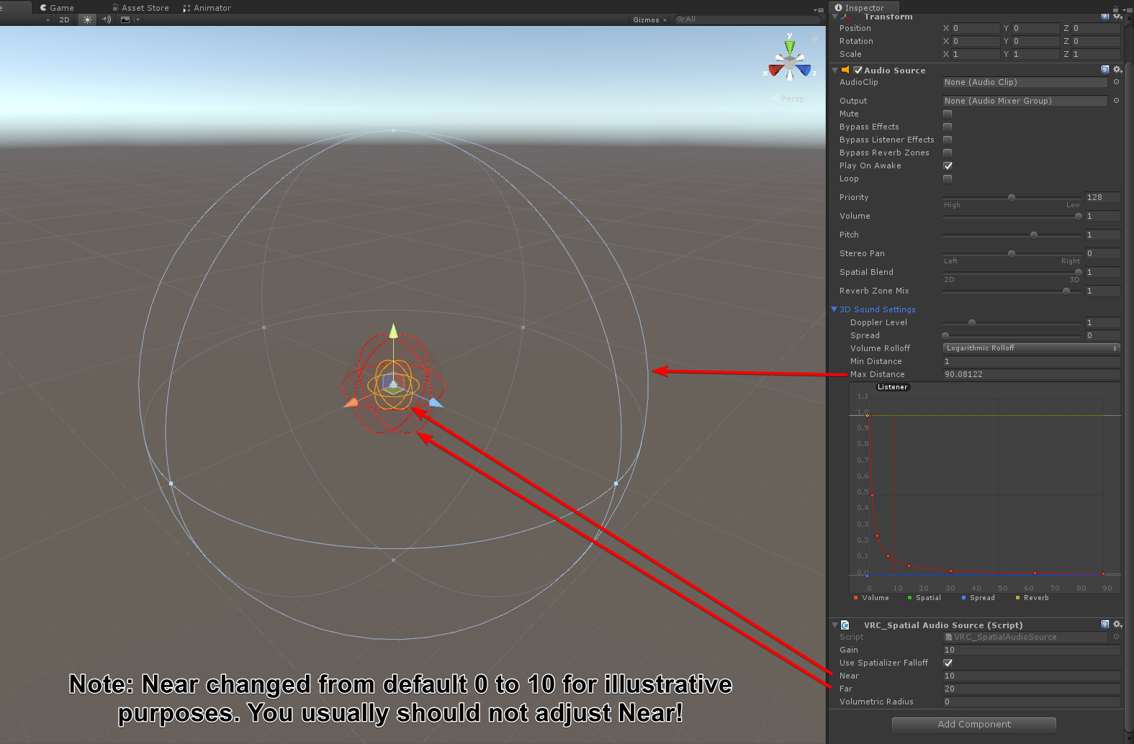Open the Gizmos dropdown menu
Screen dimensions: 1134x744
[x=649, y=19]
